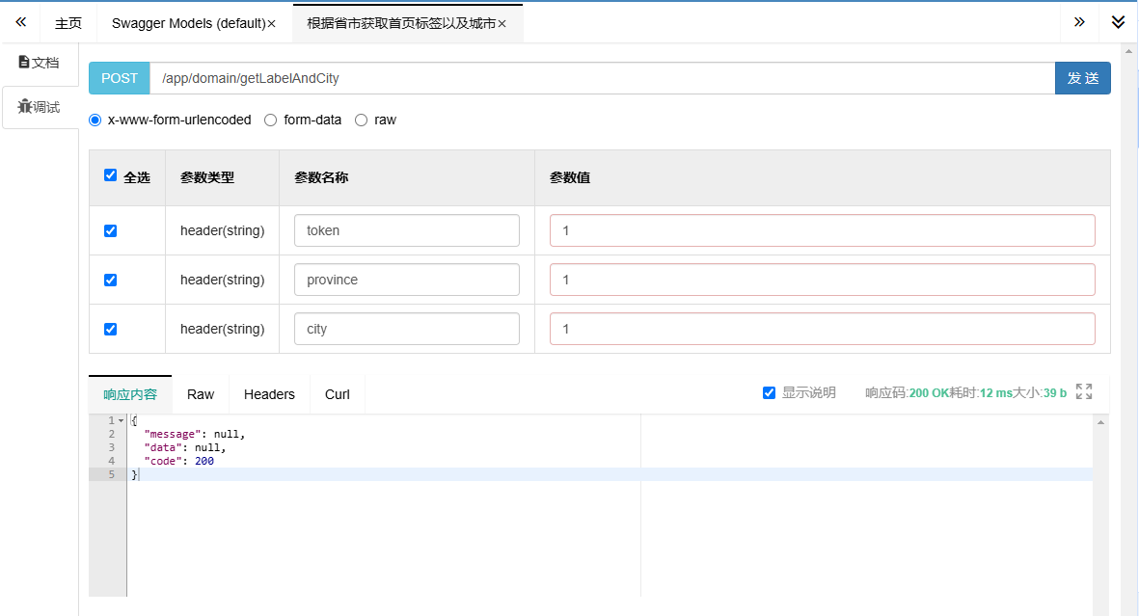This screenshot has width=1139, height=616.
Task: Select the 文档 (document) sidebar icon
Action: point(40,61)
